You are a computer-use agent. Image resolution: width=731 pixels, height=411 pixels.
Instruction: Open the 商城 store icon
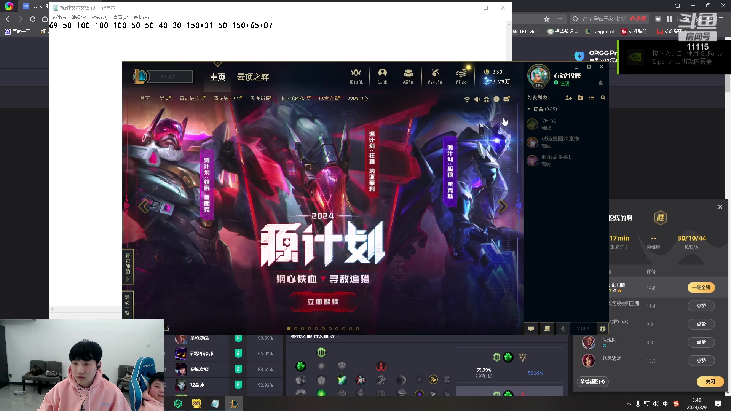coord(461,76)
